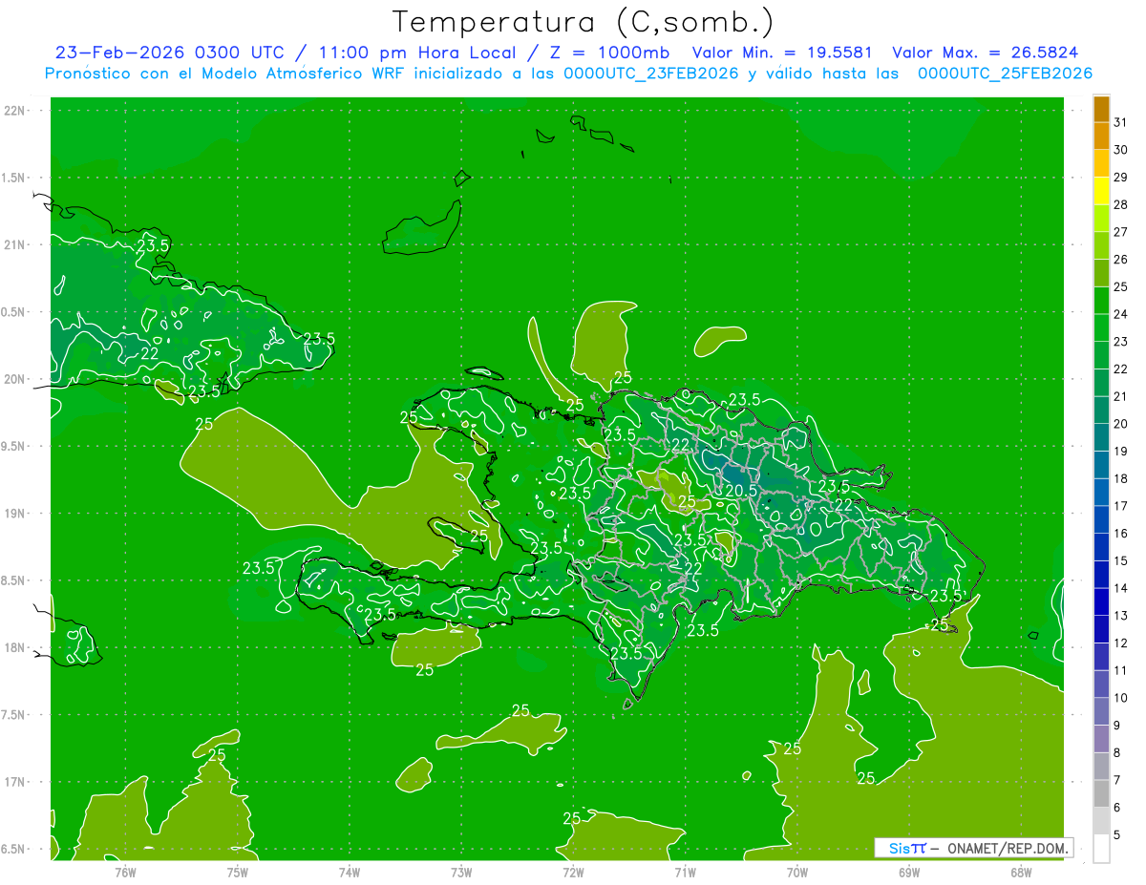Viewport: 1146px width, 885px height.
Task: Pick purple colorbar segment between 8 and 9
Action: click(1101, 739)
